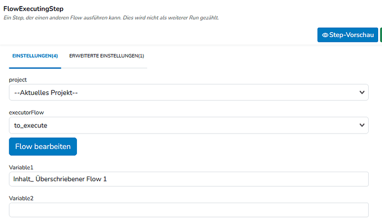Click the eye icon in Step-Vorschau
The width and height of the screenshot is (382, 222).
coord(325,35)
